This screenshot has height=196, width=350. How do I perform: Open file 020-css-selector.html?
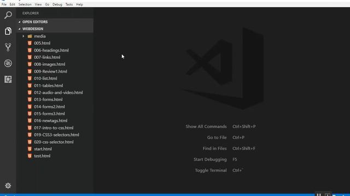54,142
